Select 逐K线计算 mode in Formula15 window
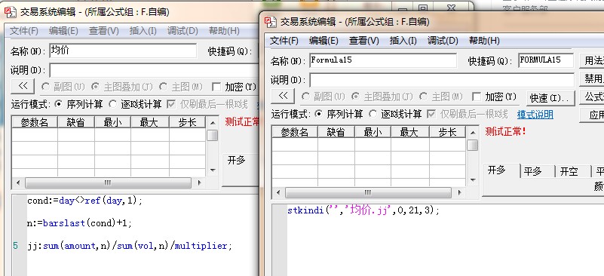604x276 pixels. pyautogui.click(x=373, y=114)
